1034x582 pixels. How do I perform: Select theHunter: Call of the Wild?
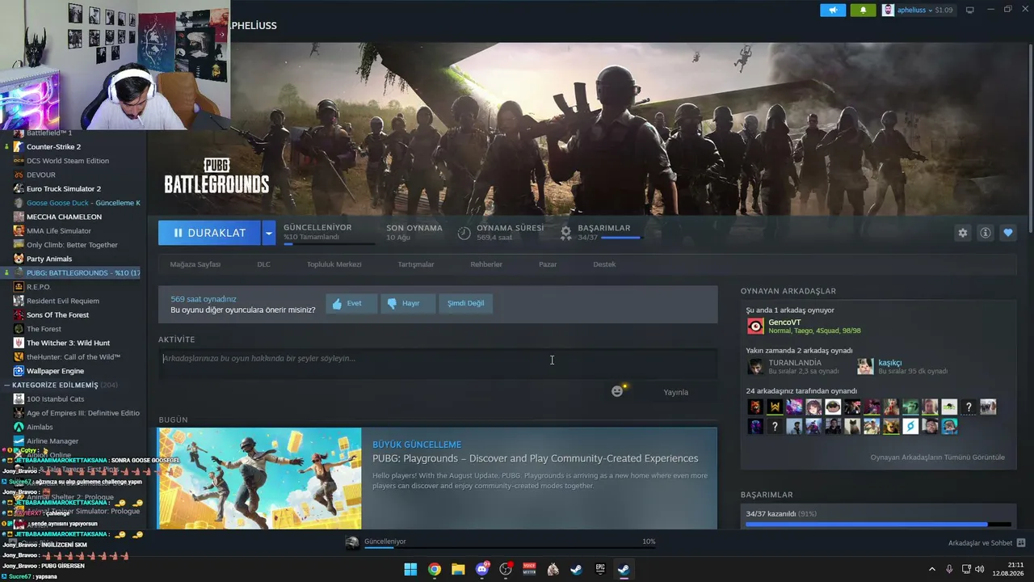tap(74, 356)
